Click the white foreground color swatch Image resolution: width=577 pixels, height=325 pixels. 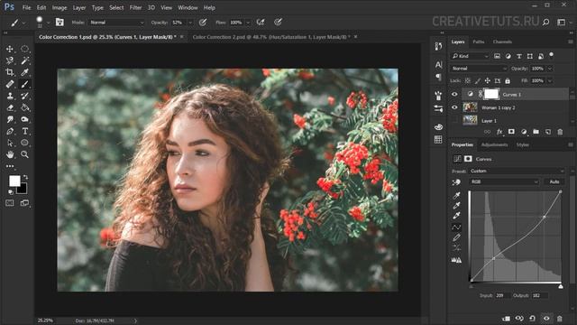[x=14, y=181]
